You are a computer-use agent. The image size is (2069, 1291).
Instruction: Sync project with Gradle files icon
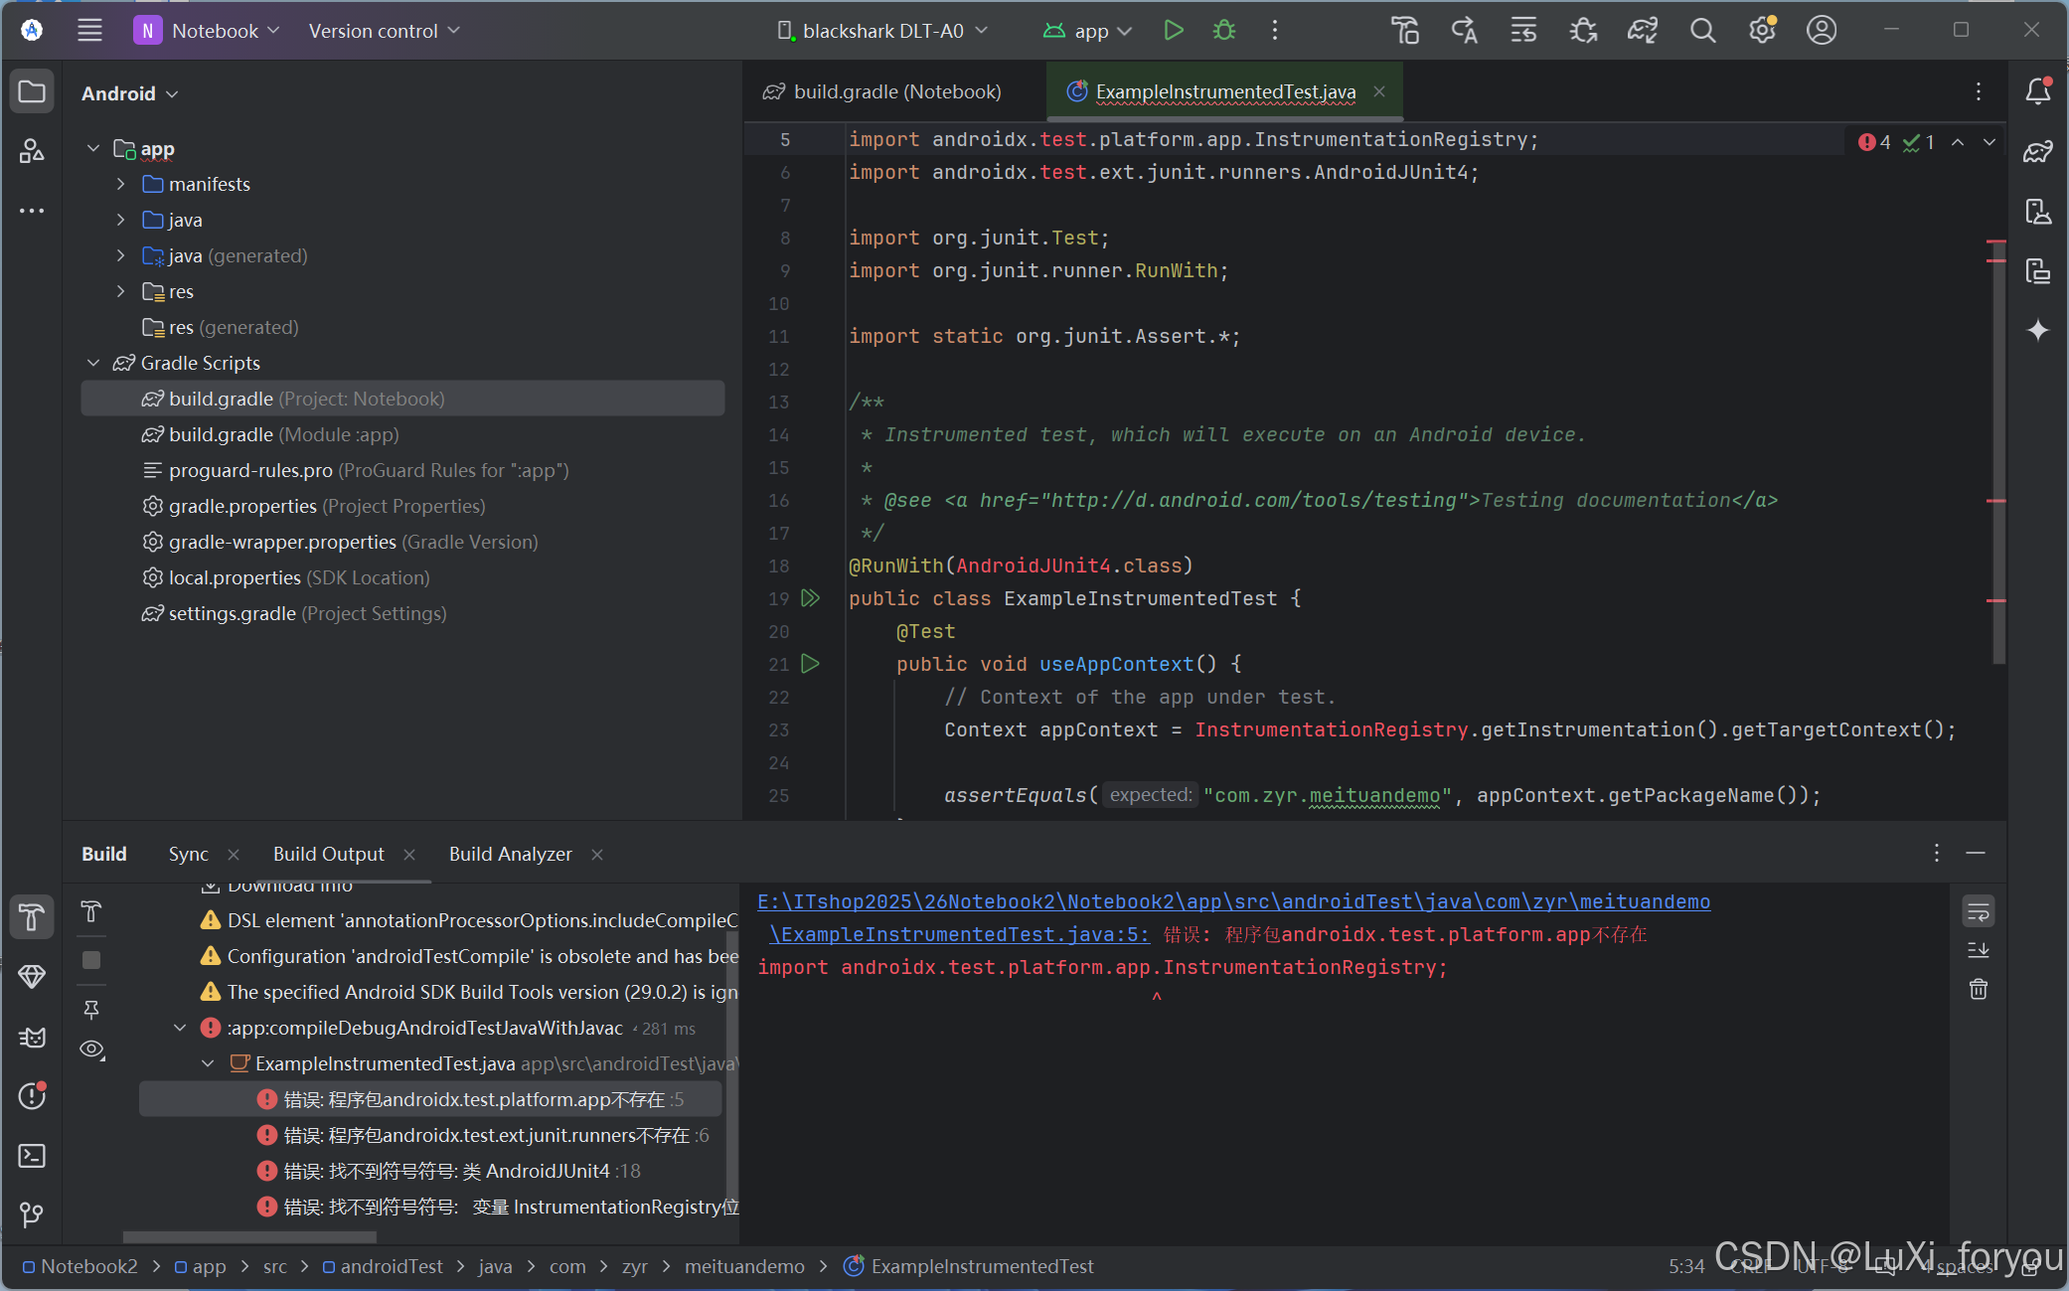[x=1642, y=31]
